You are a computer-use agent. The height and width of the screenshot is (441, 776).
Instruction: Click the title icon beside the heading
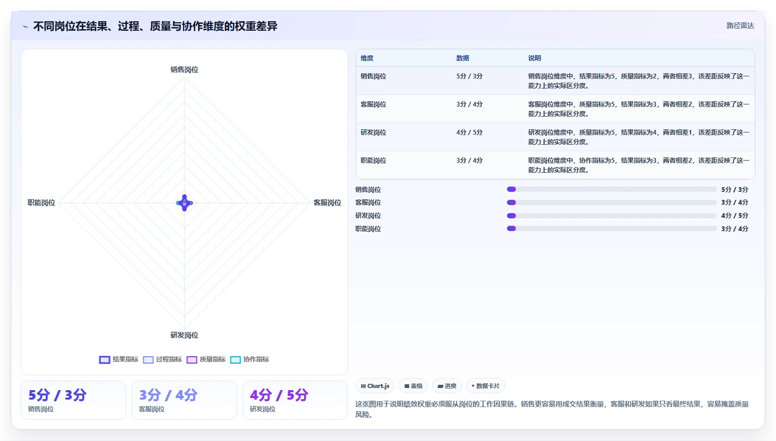pyautogui.click(x=25, y=27)
